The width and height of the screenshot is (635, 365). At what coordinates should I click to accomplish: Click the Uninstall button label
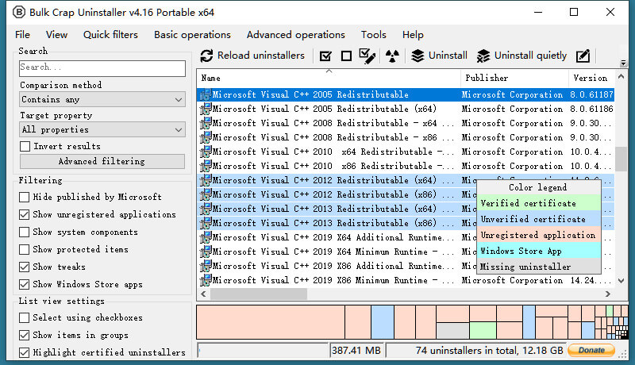[448, 56]
